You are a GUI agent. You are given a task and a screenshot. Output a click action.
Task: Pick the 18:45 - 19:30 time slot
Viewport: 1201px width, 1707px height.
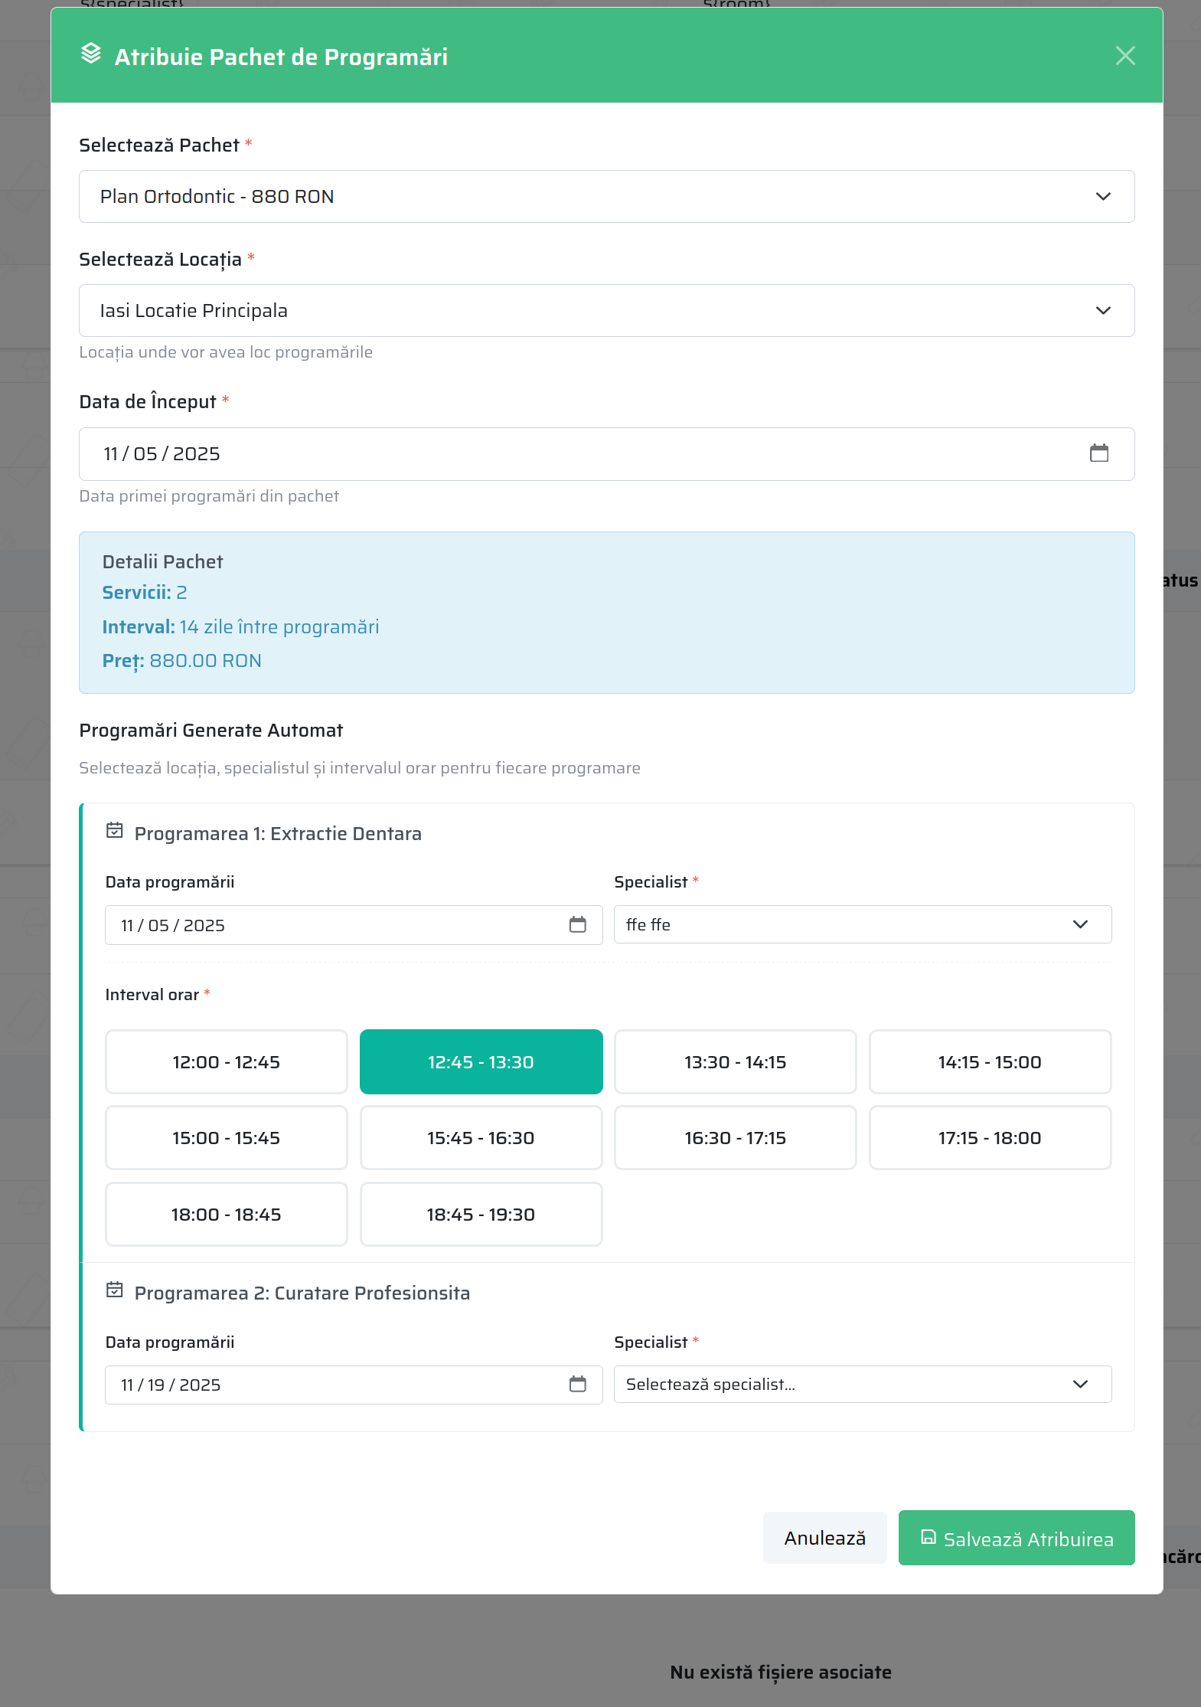(x=481, y=1215)
